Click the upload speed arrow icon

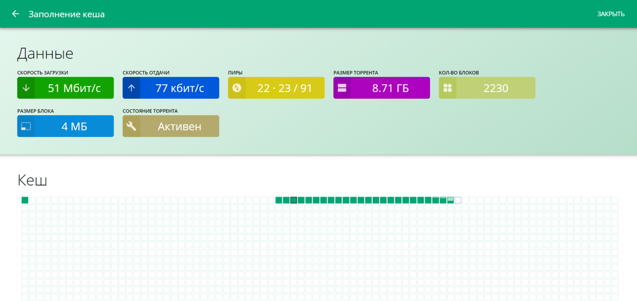point(131,88)
